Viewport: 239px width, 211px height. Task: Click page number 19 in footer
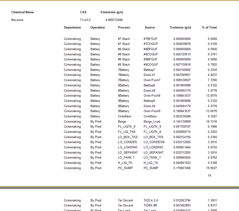pos(209,176)
